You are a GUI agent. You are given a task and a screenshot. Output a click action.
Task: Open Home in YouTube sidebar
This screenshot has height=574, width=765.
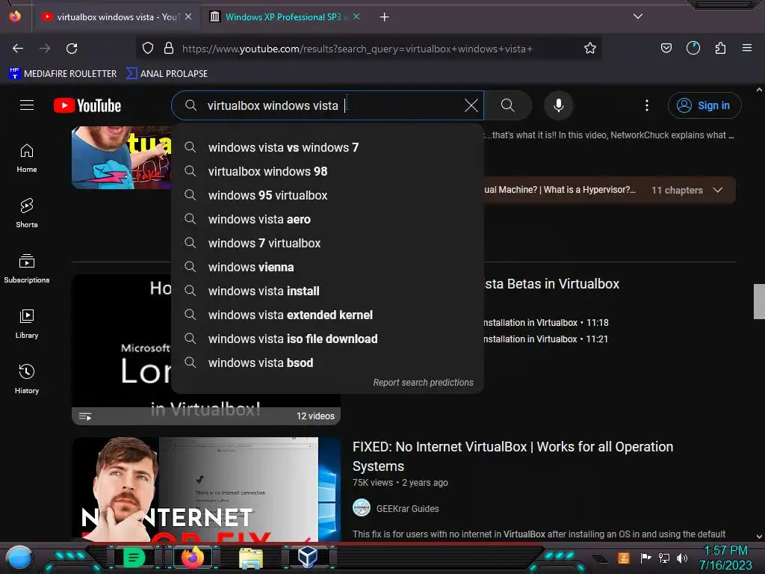(27, 158)
